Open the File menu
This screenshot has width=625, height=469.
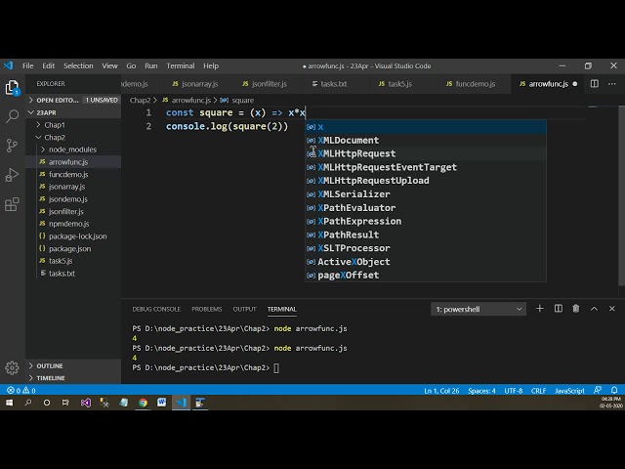(x=28, y=65)
